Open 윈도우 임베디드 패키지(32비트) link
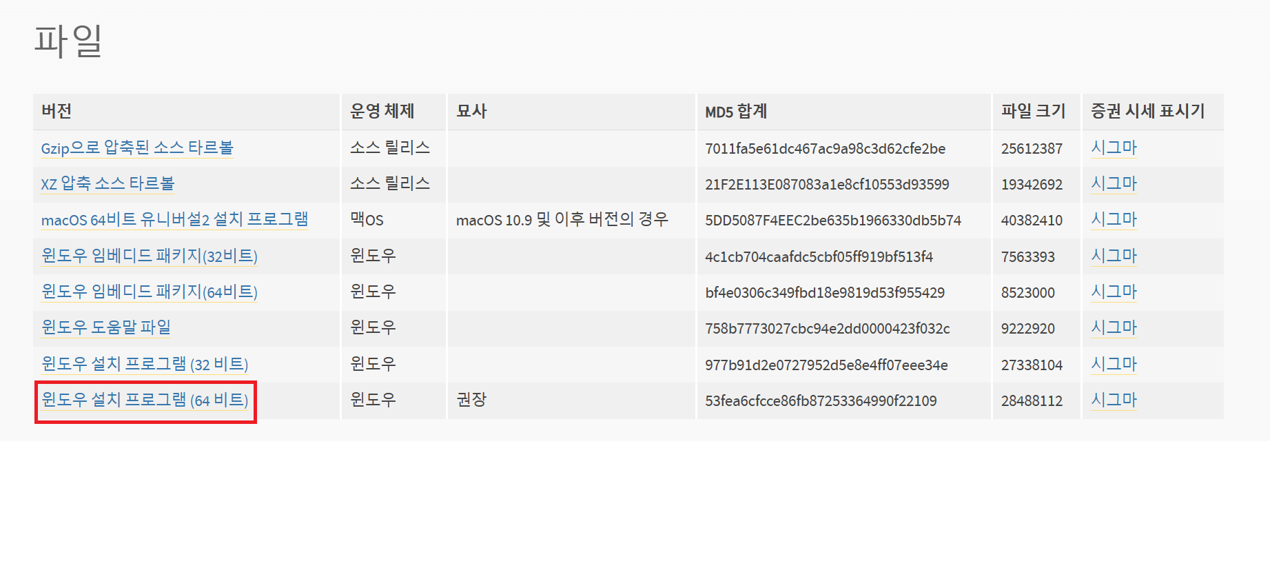 point(149,256)
